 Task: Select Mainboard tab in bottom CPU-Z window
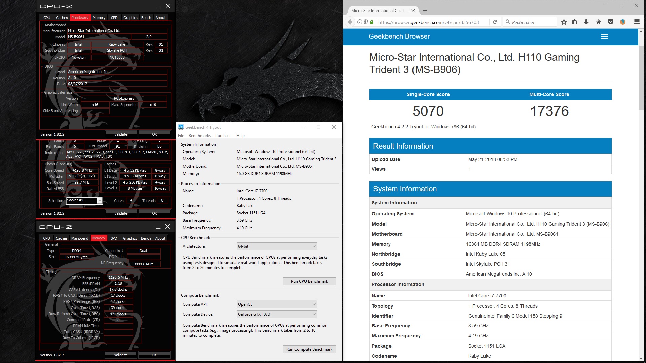[80, 238]
